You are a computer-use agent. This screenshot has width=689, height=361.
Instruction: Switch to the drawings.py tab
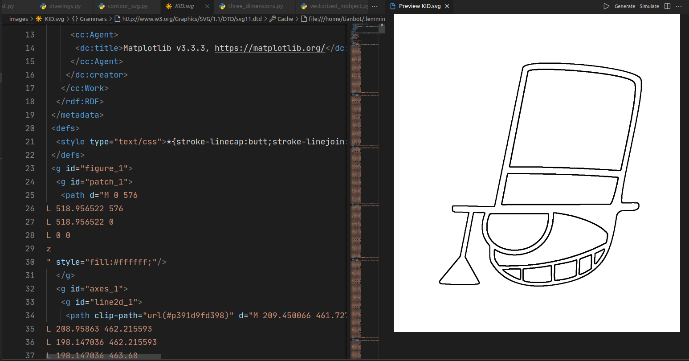(65, 6)
